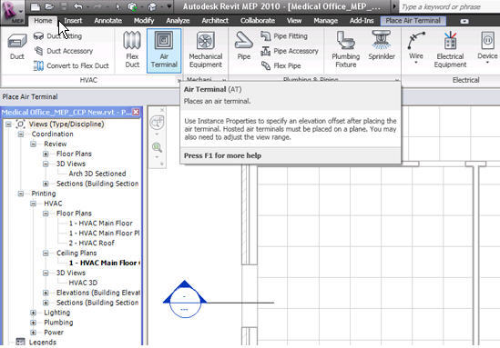Viewport: 500px width, 348px height.
Task: Click the New file quick access icon
Action: click(36, 6)
